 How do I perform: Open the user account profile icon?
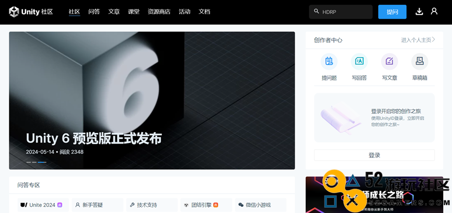click(x=434, y=11)
